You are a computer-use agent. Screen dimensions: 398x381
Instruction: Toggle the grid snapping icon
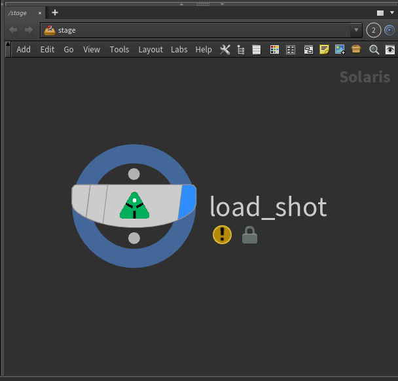(291, 50)
